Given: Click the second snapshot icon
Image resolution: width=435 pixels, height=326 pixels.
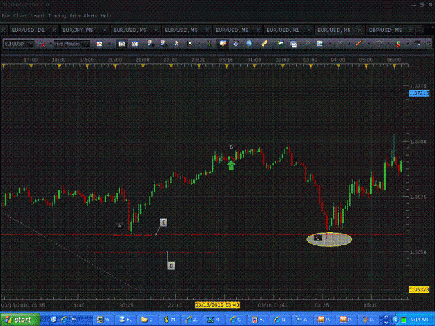Looking at the screenshot, I should (x=135, y=44).
